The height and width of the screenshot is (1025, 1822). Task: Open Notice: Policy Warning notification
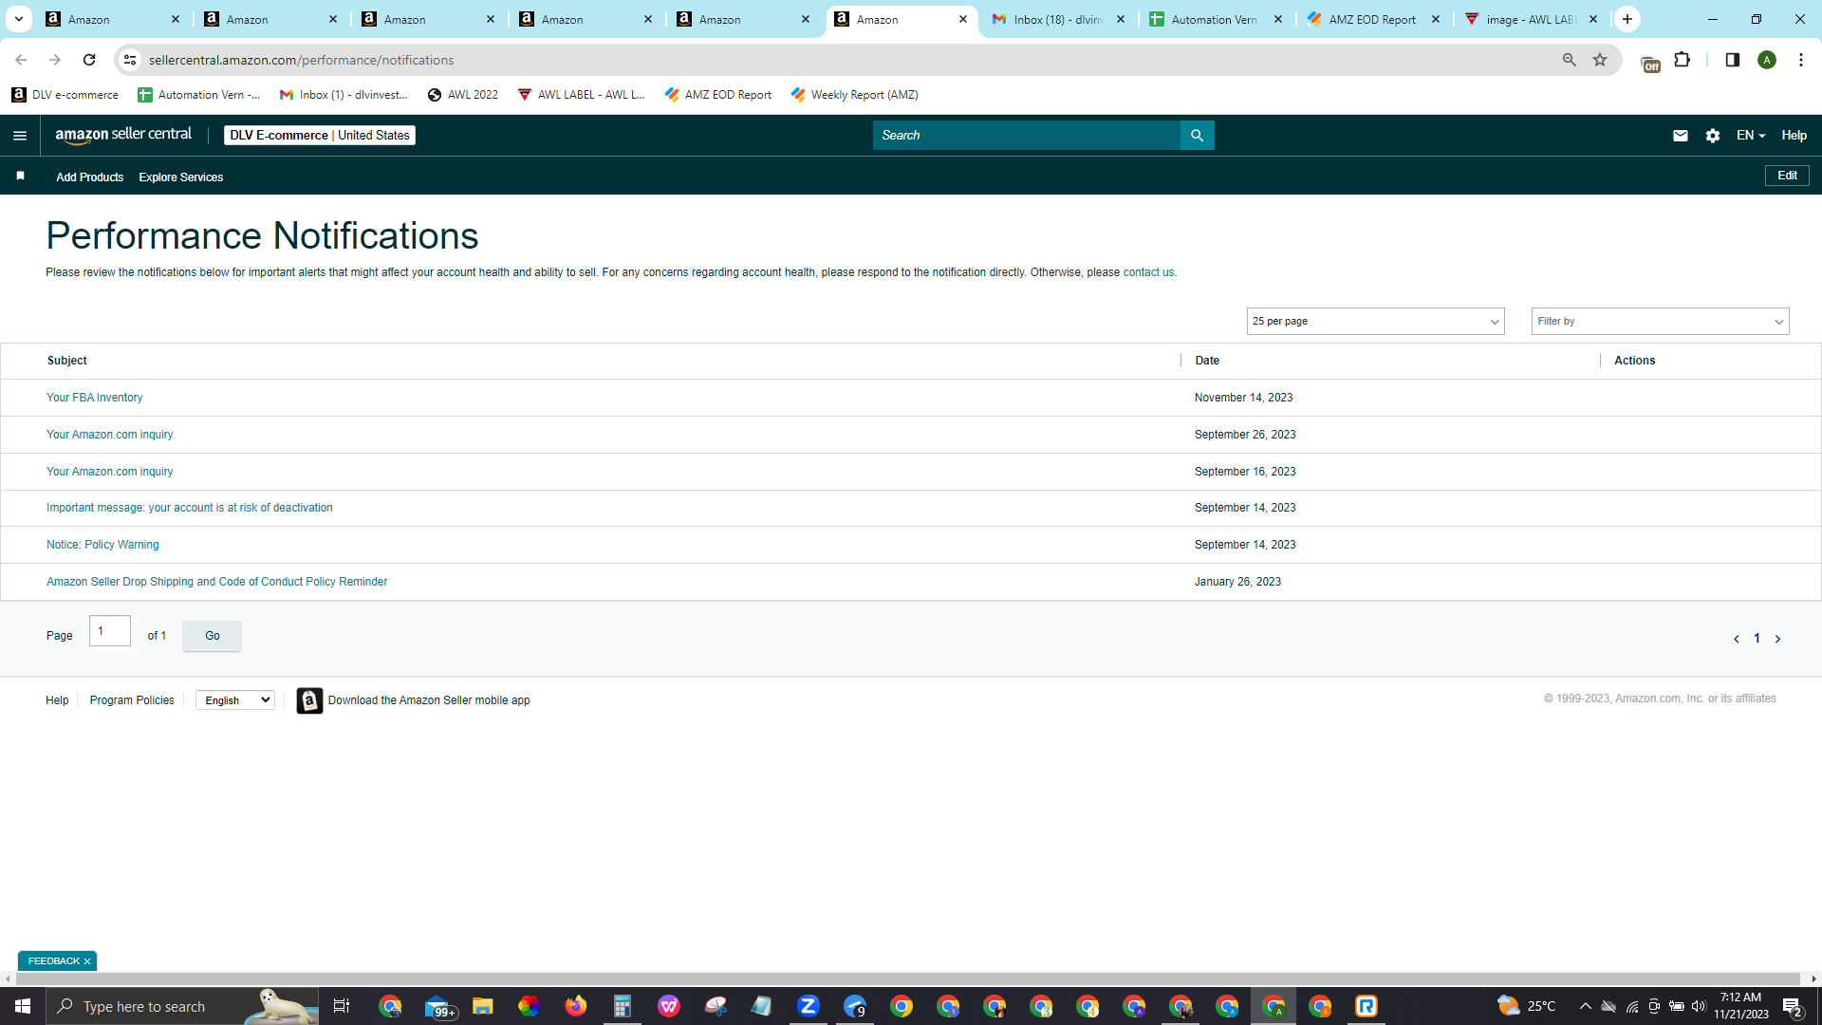pyautogui.click(x=102, y=545)
